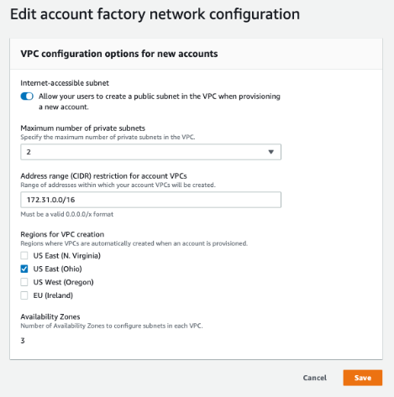Click the Cancel button
Image resolution: width=394 pixels, height=397 pixels.
pyautogui.click(x=315, y=378)
